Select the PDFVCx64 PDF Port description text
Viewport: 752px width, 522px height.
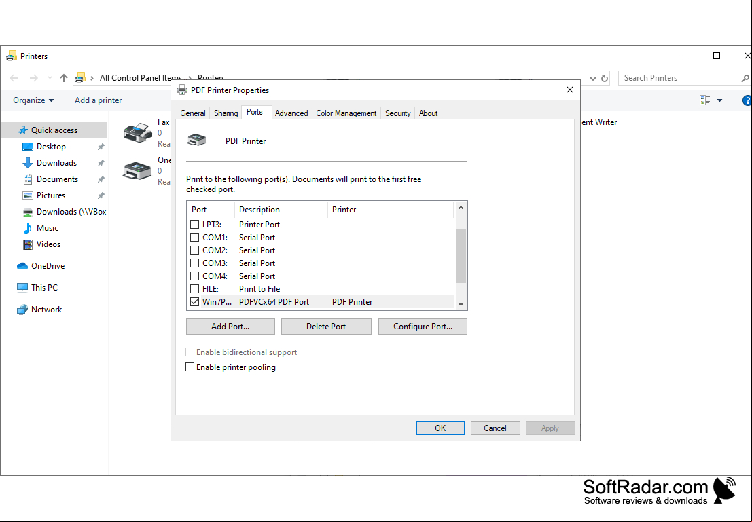tap(274, 302)
